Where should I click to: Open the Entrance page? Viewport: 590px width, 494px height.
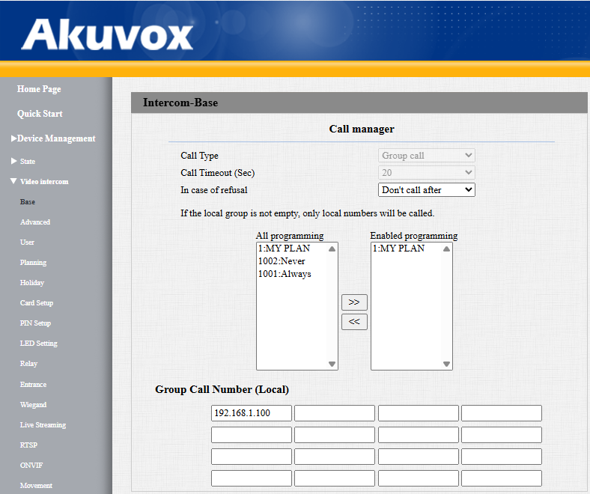[x=33, y=385]
